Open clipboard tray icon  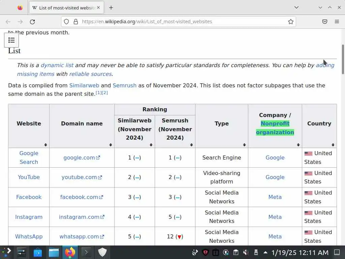click(236, 252)
